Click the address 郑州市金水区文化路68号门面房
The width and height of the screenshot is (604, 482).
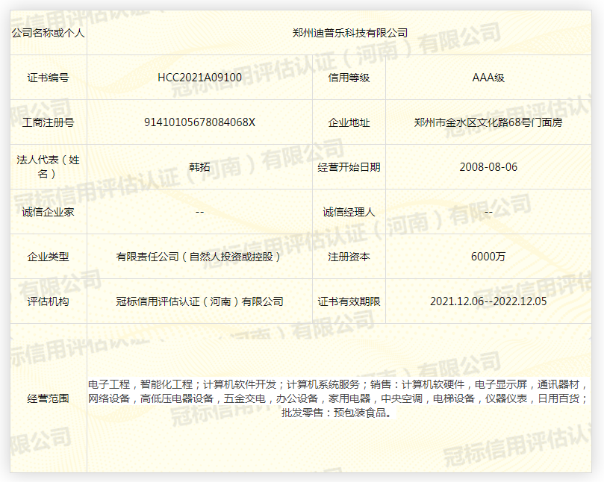click(488, 122)
